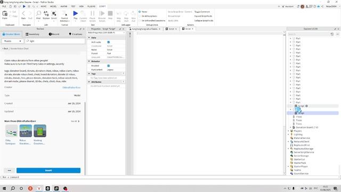
Task: Click Toggle Comment in Actions group
Action: 202,12
